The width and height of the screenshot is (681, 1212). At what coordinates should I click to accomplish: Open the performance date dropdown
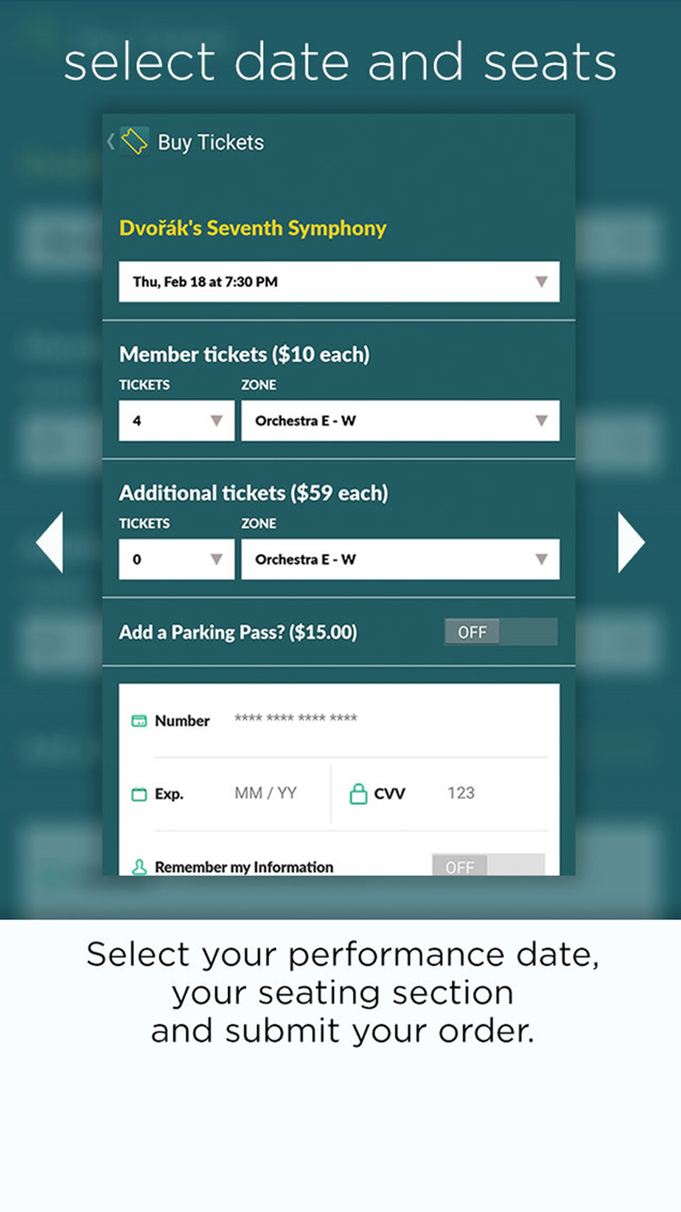(339, 282)
